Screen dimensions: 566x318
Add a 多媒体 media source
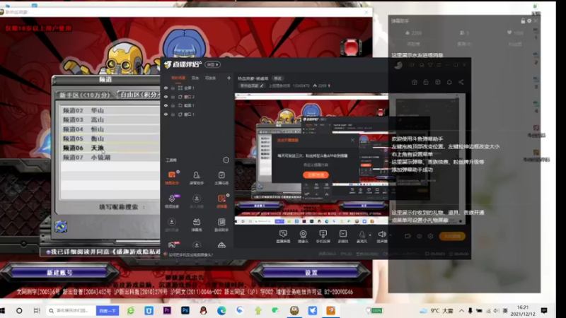(x=343, y=237)
